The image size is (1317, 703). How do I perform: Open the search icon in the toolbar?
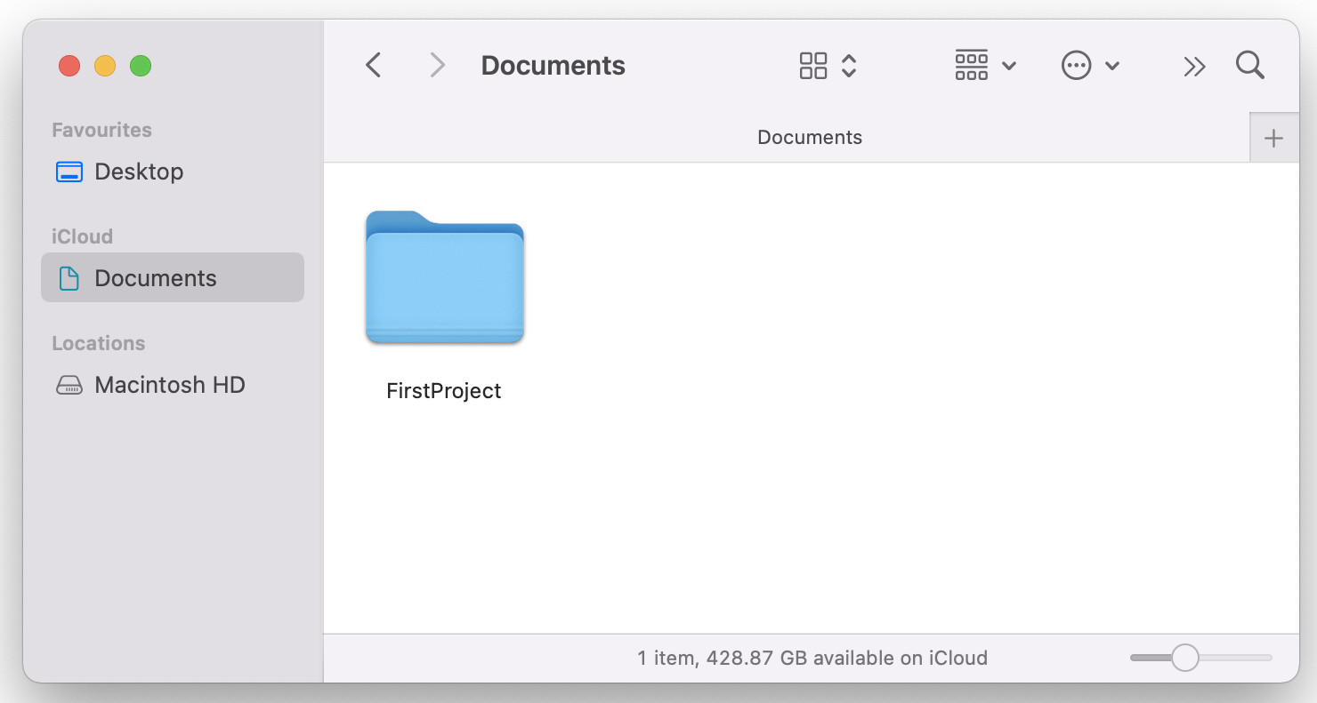tap(1249, 65)
